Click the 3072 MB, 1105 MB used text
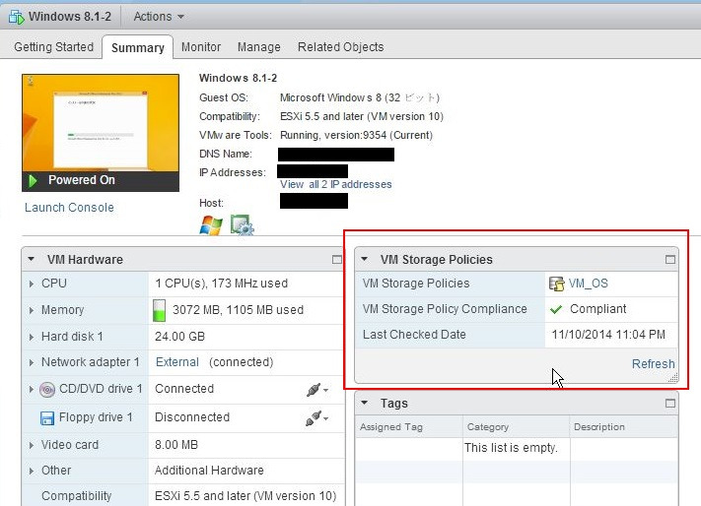This screenshot has height=506, width=701. click(x=239, y=310)
